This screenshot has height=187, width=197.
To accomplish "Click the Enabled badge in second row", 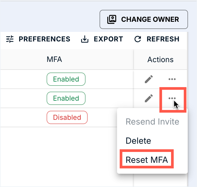I will (66, 98).
